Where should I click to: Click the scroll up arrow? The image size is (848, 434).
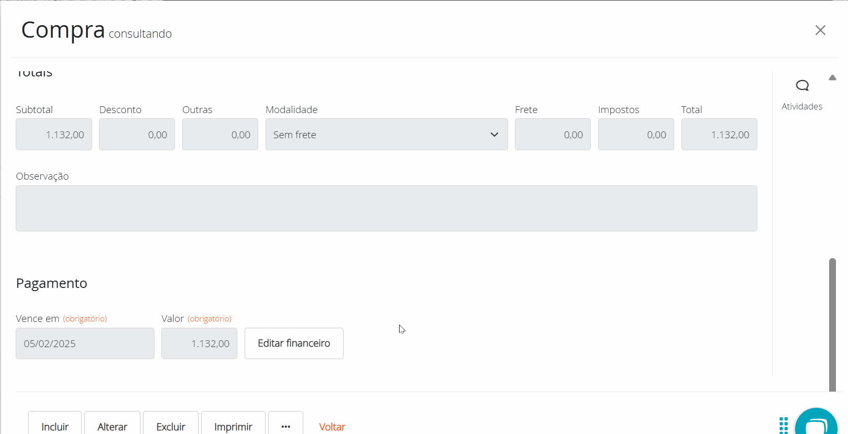(x=832, y=78)
